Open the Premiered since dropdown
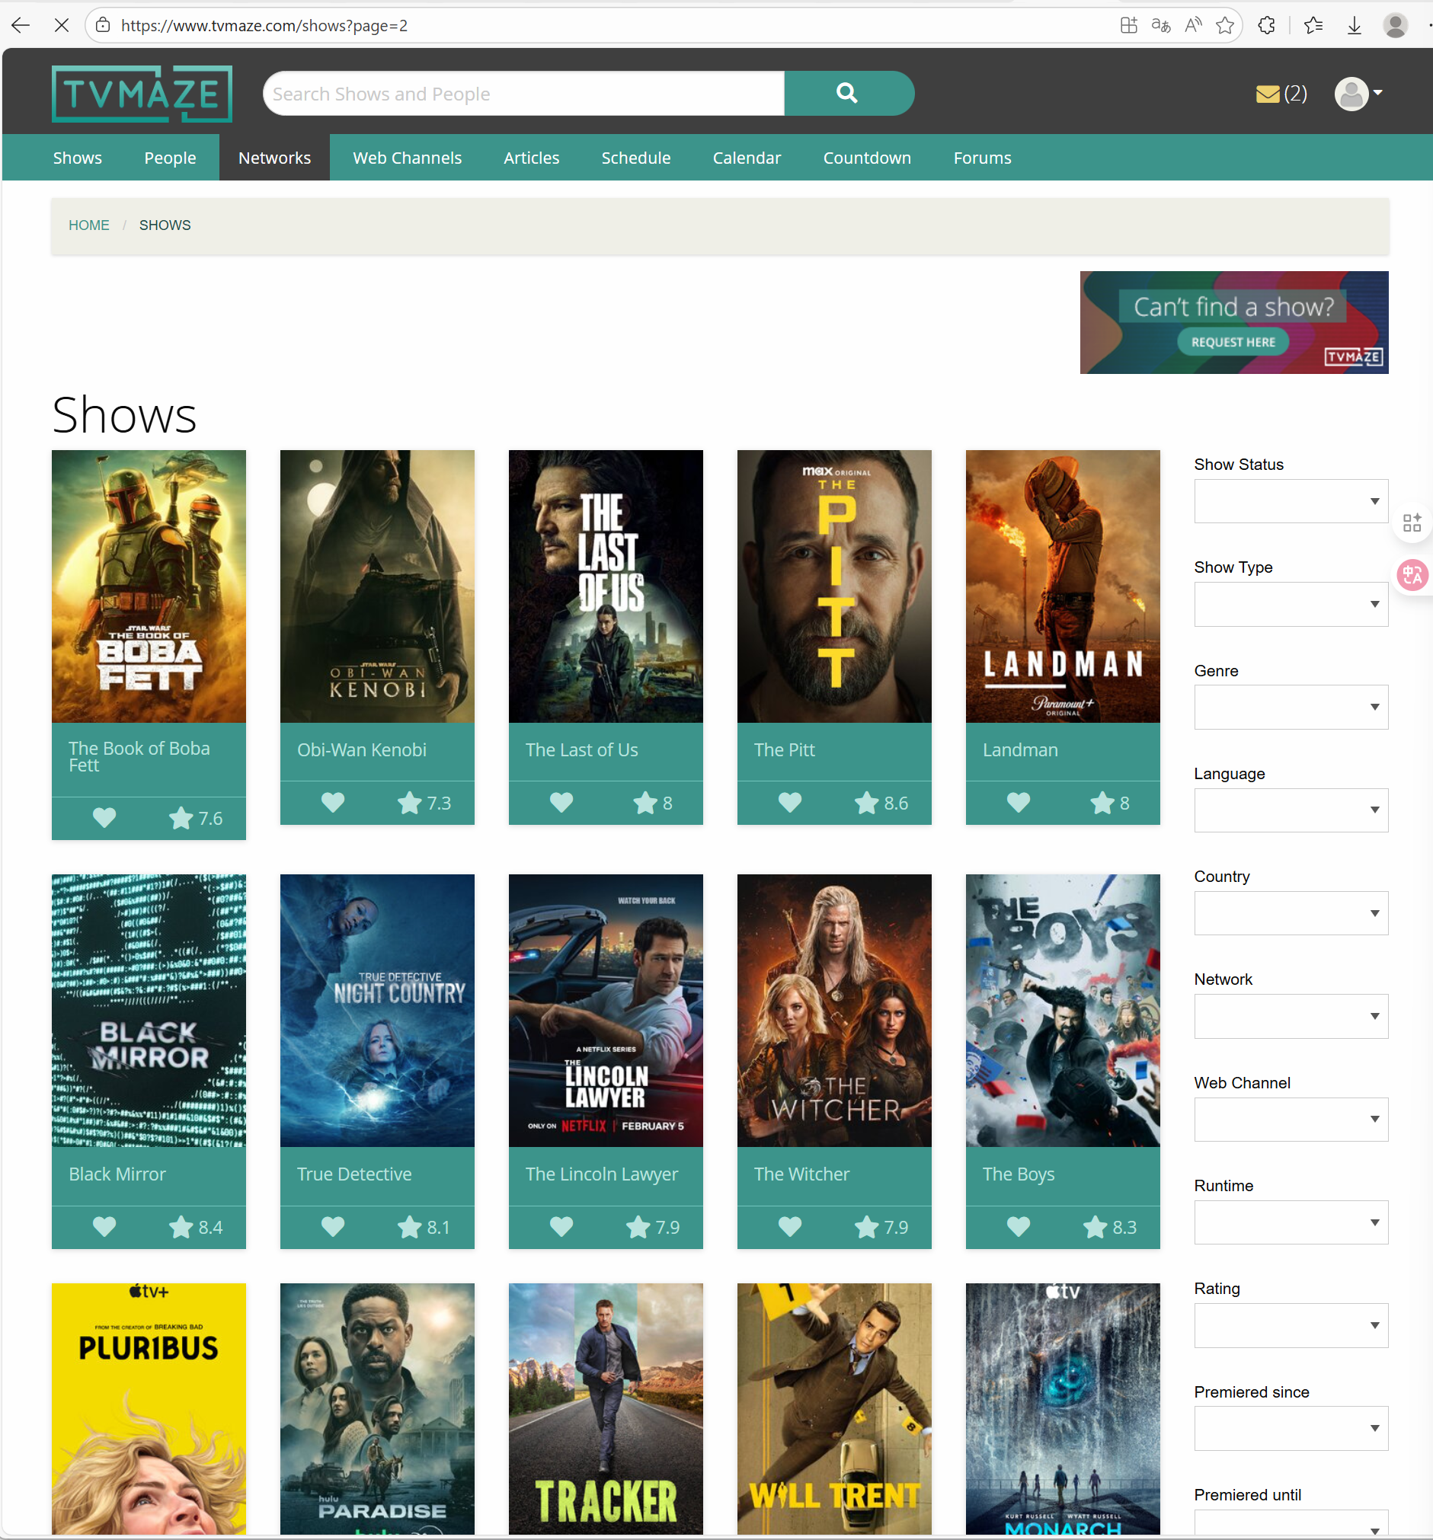 point(1291,1429)
